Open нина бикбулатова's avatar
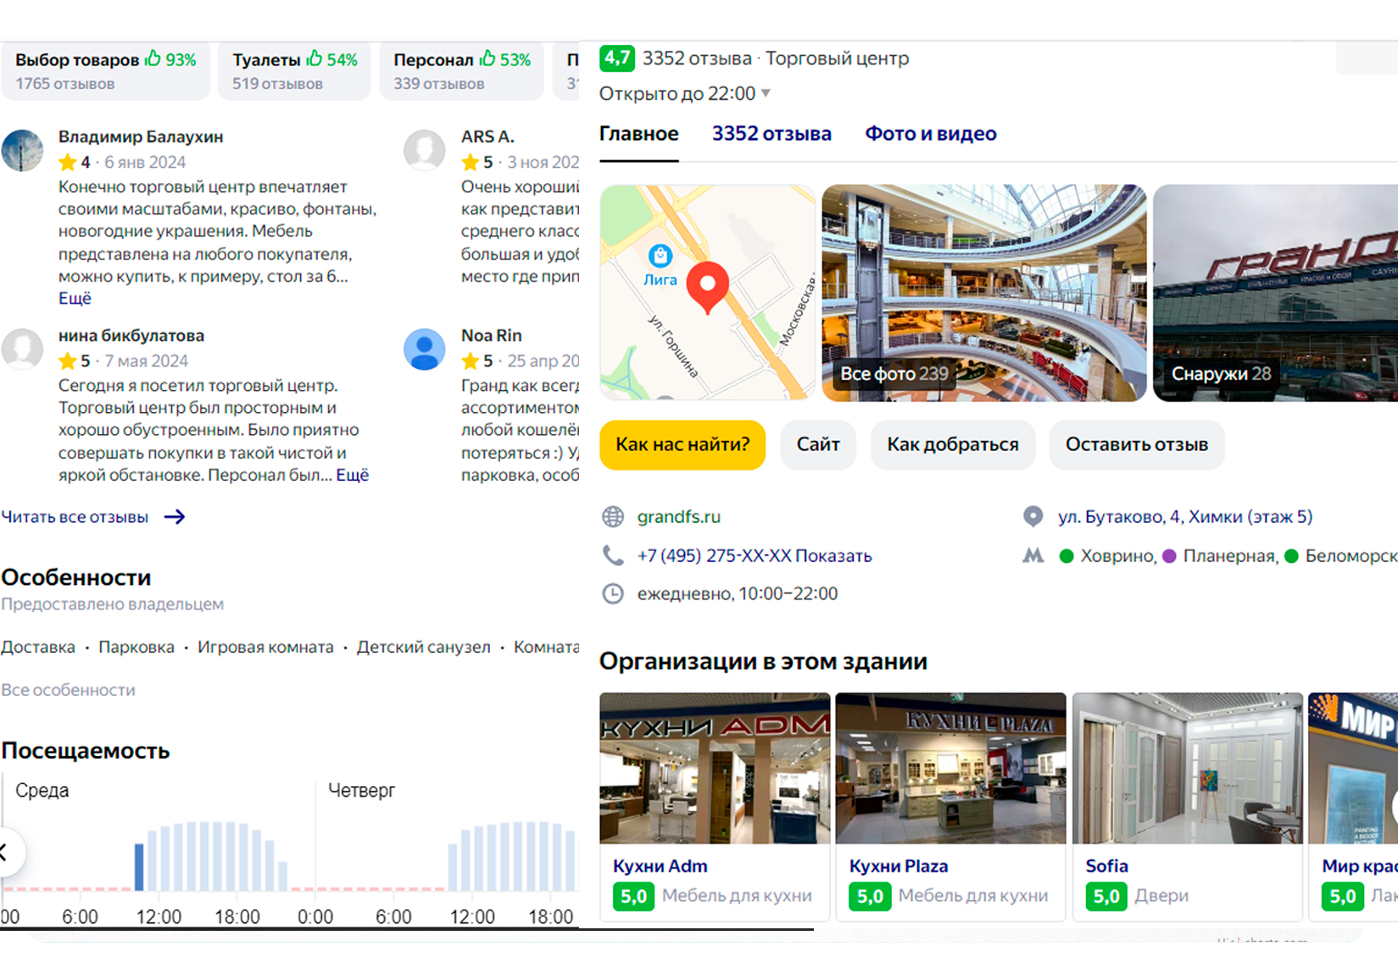The image size is (1398, 969). coord(22,349)
